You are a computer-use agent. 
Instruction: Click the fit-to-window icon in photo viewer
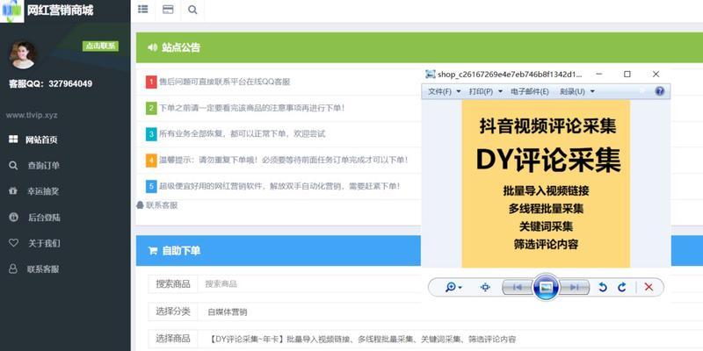coord(485,287)
